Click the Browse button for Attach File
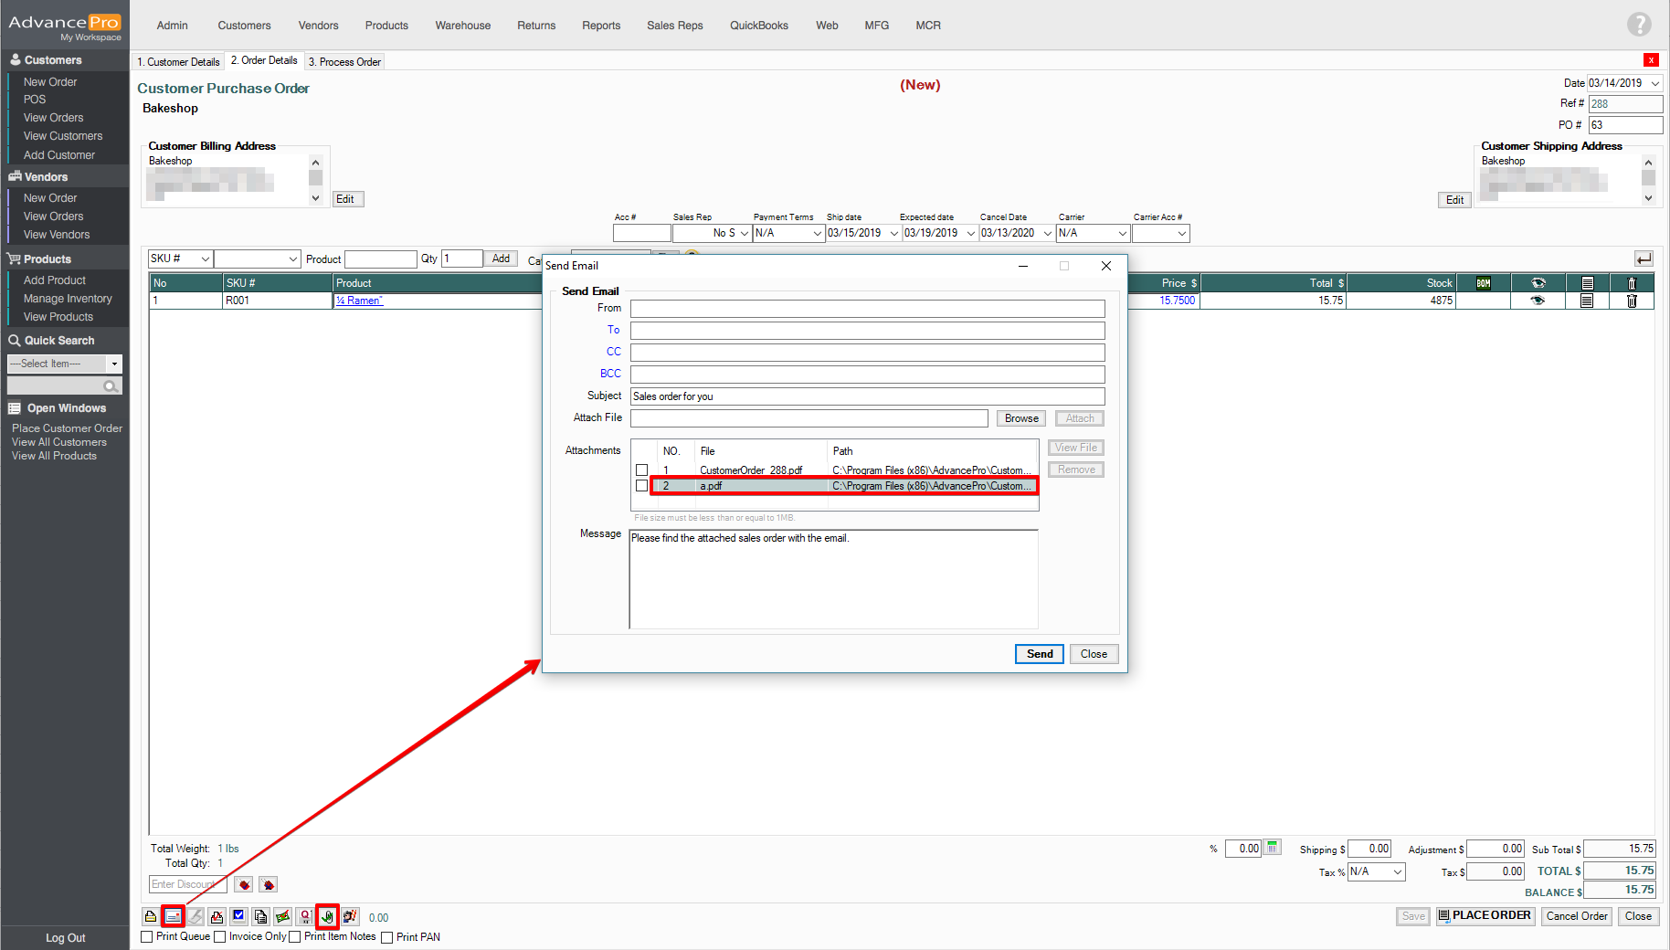The height and width of the screenshot is (950, 1670). pos(1020,418)
